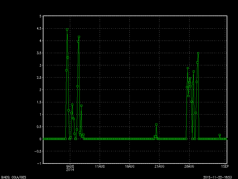This screenshot has width=238, height=179.
Task: Click the y-axis value -0.5
Action: tap(38, 151)
